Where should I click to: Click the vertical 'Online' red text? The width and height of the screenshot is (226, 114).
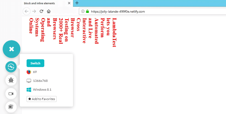[31, 26]
